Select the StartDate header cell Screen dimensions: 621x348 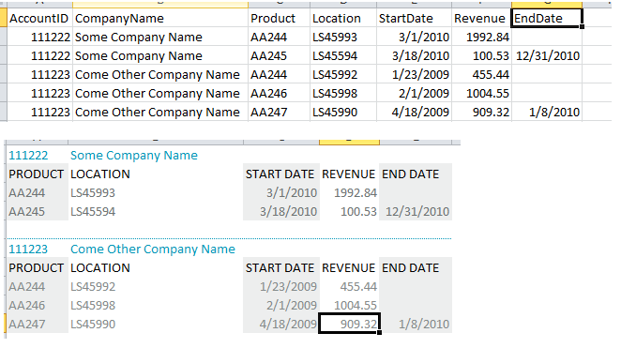coord(414,18)
